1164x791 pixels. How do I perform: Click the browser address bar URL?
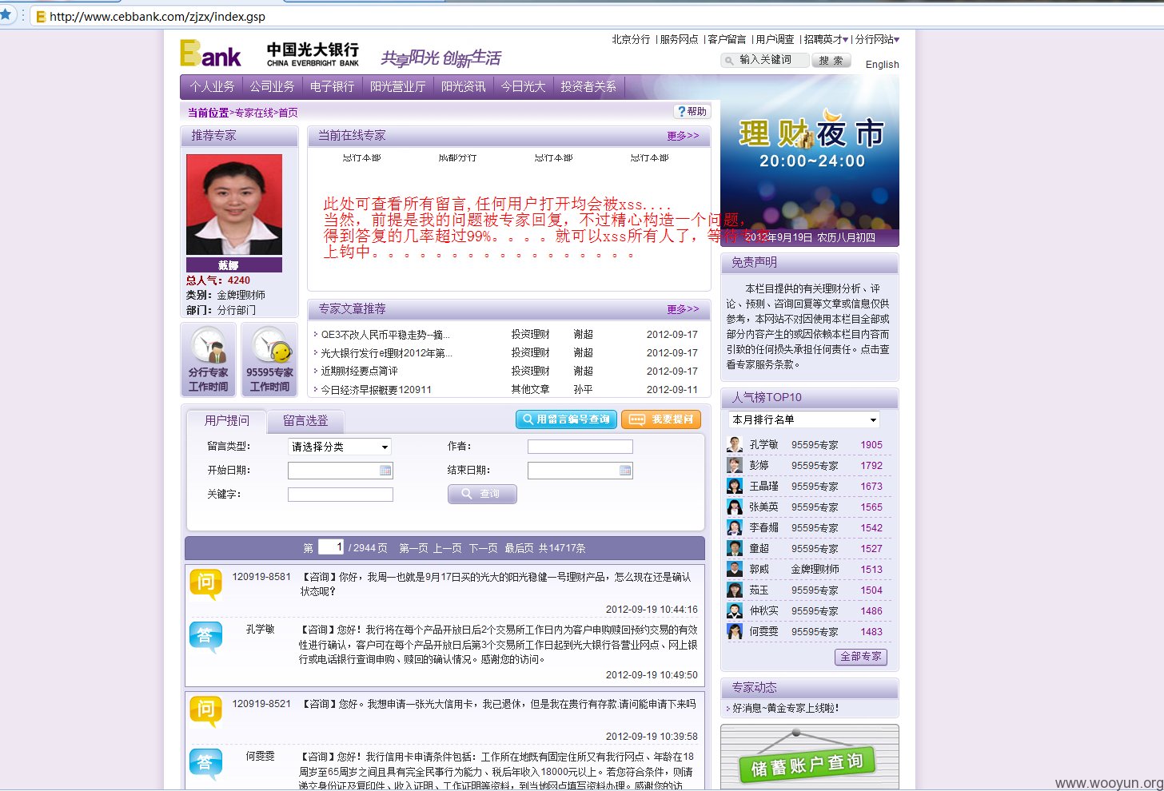pos(157,16)
